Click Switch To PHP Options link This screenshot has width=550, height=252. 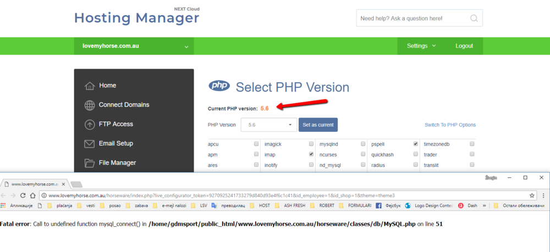click(450, 125)
